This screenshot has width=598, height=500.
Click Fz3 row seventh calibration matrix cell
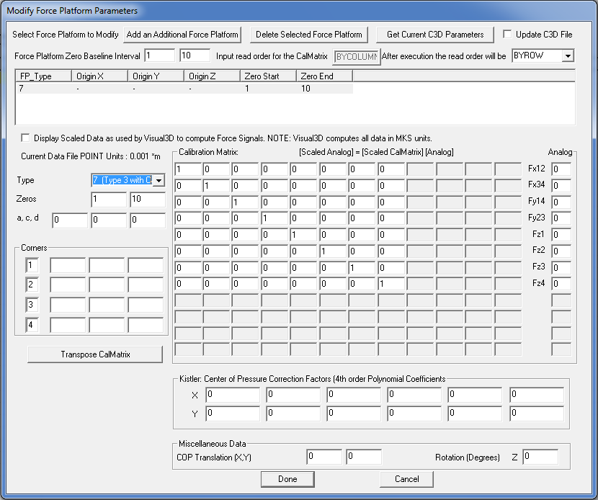pos(362,268)
